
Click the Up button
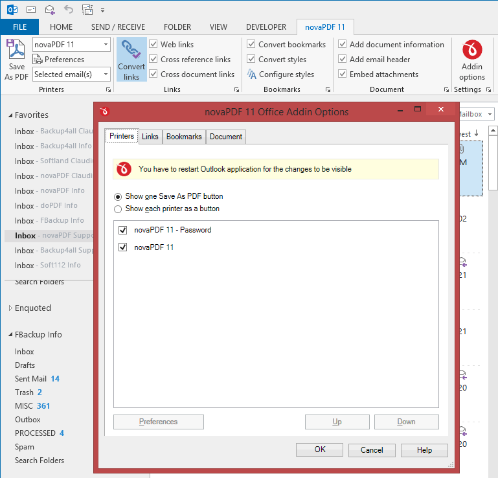click(x=337, y=422)
